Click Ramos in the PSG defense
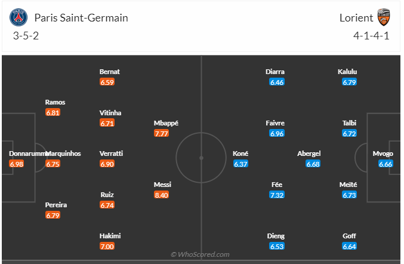The height and width of the screenshot is (264, 404). [55, 102]
